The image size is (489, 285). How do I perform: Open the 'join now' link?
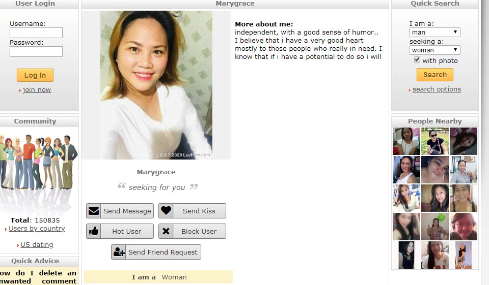[37, 90]
